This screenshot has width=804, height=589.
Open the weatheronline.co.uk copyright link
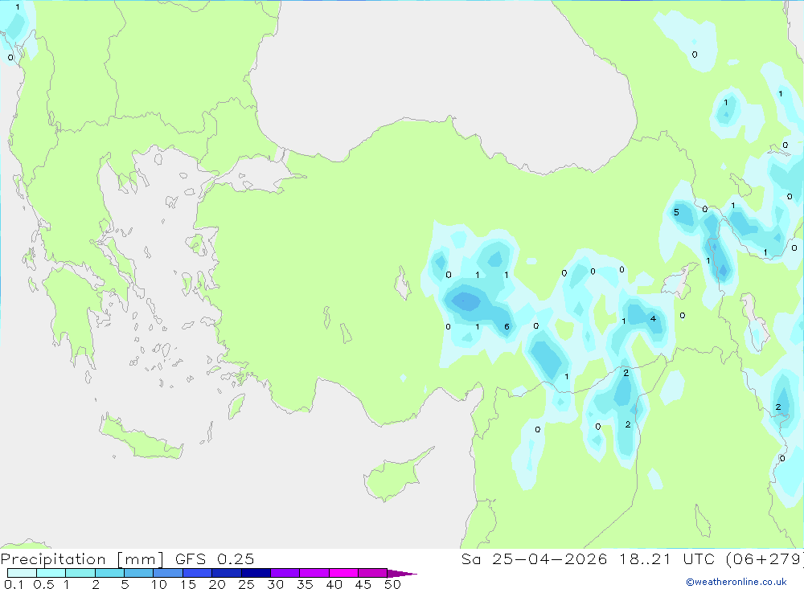coord(736,582)
